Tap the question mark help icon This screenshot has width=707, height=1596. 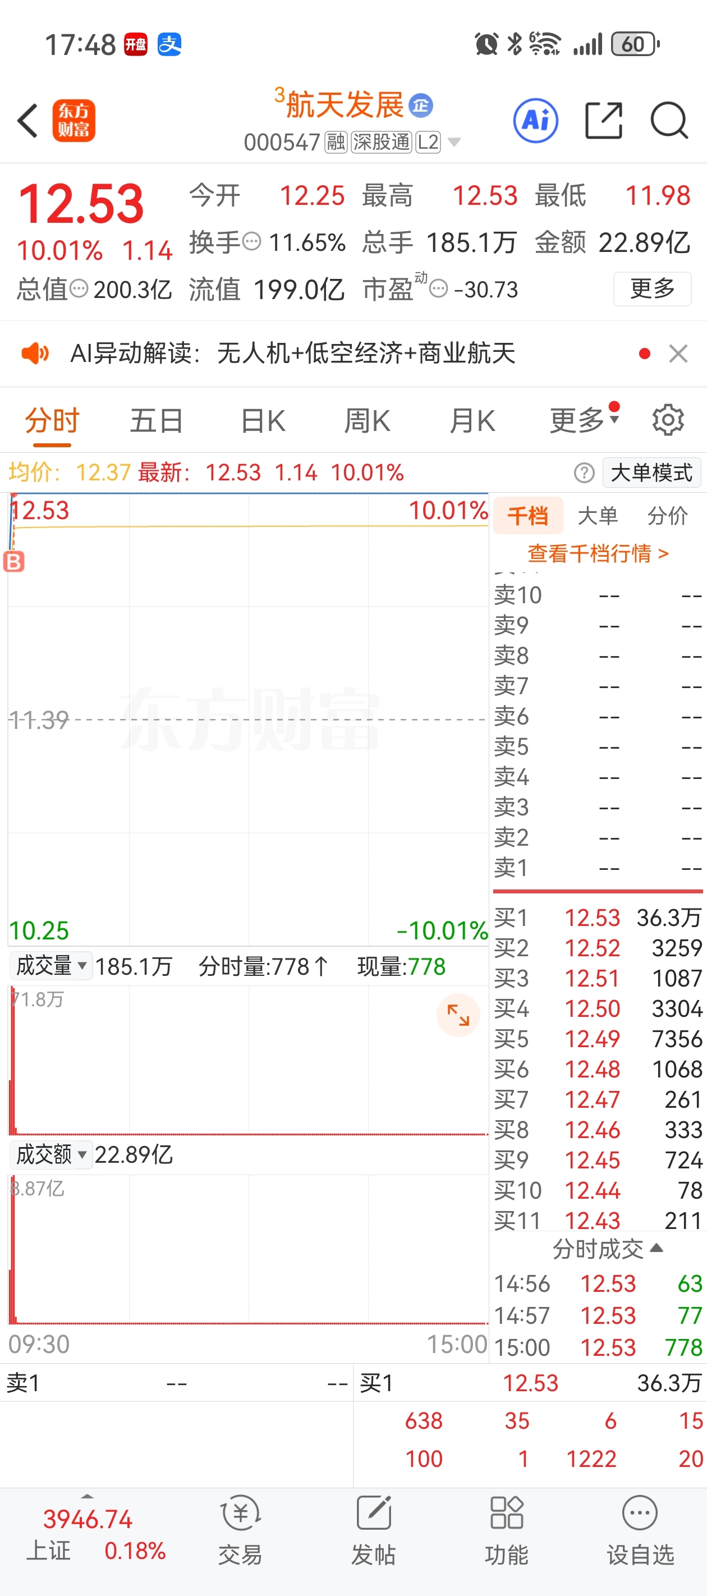click(584, 473)
